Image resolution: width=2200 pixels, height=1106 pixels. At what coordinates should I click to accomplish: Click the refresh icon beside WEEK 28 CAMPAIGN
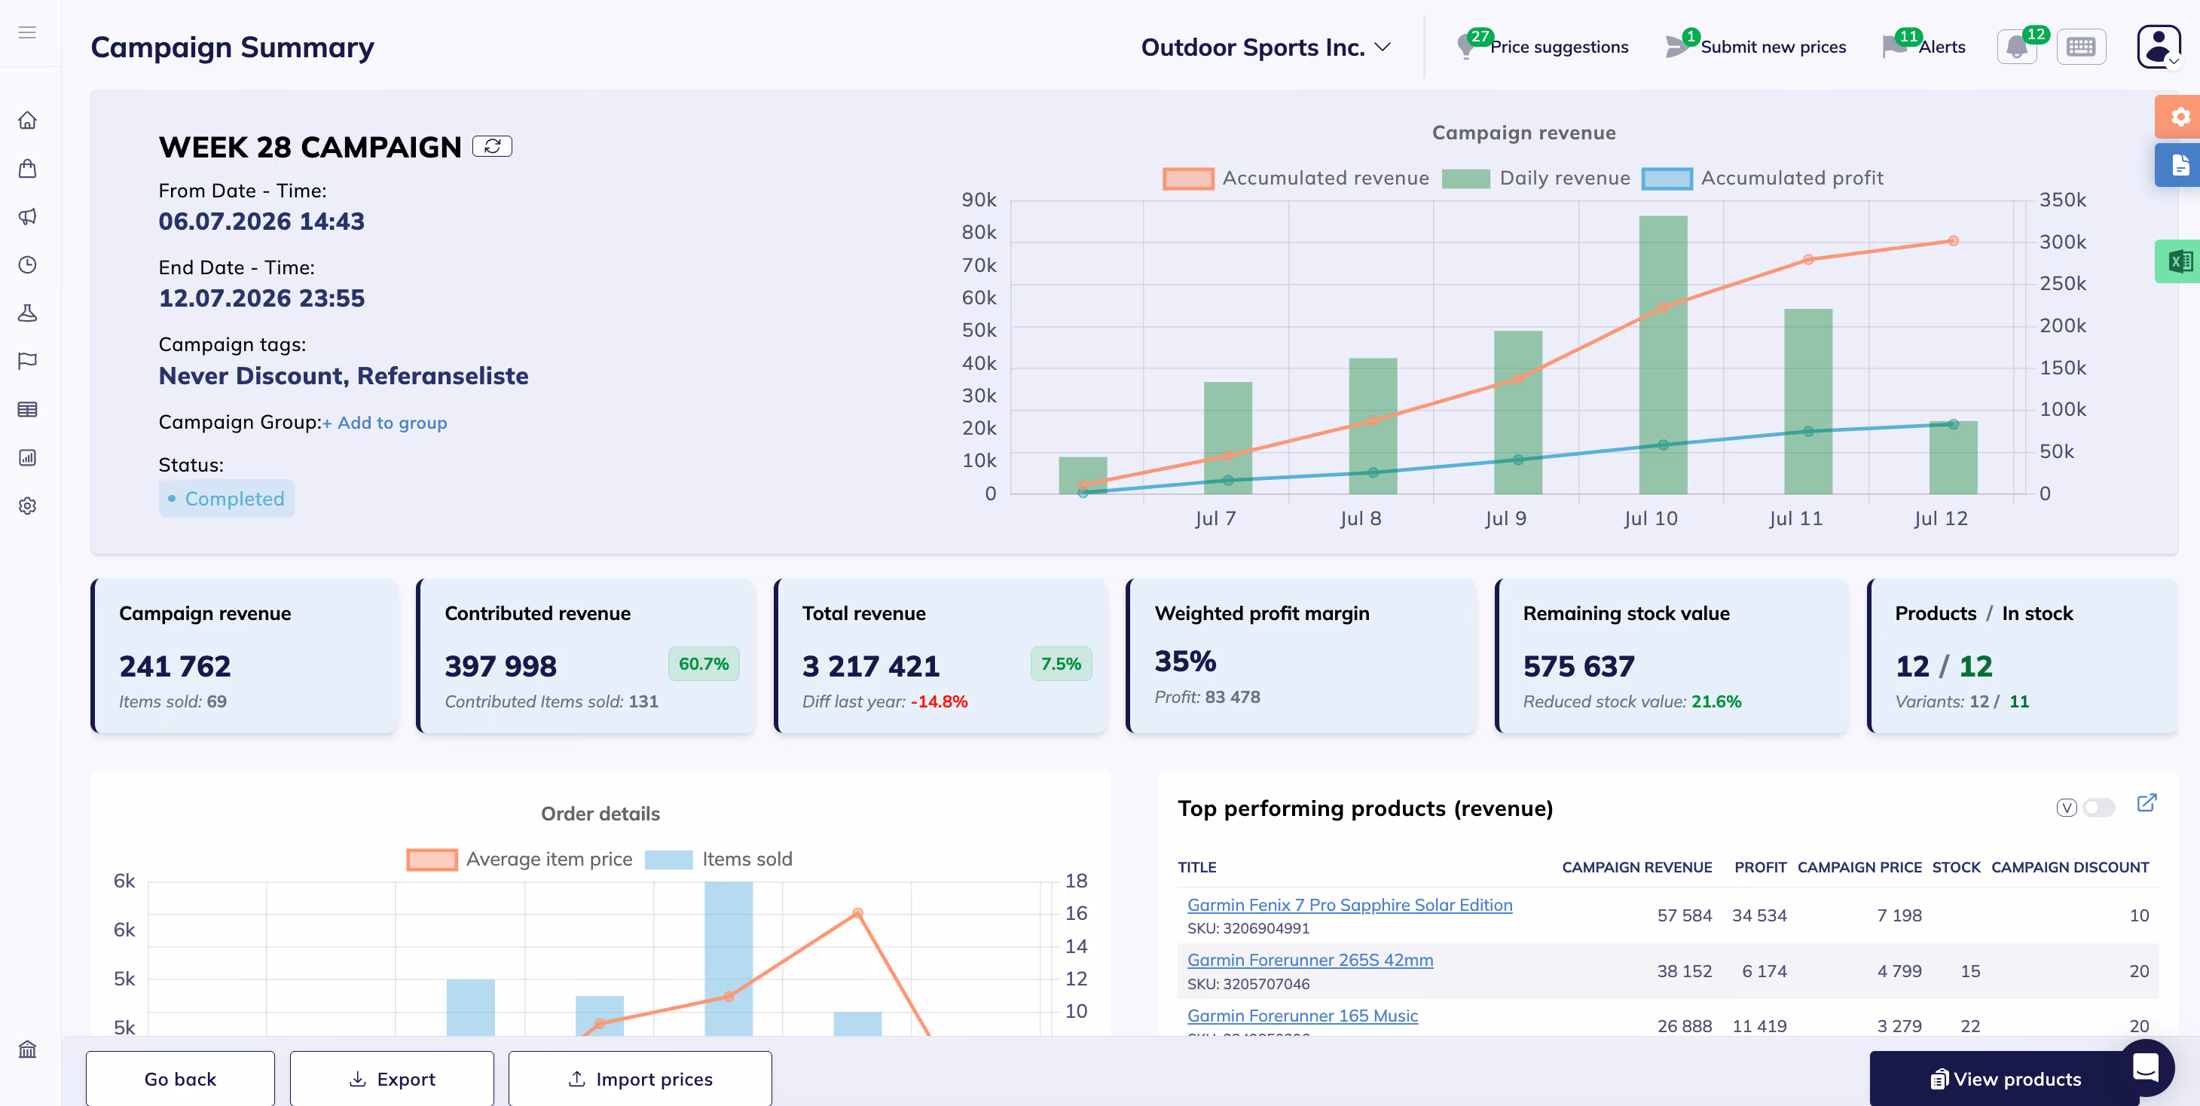pos(492,147)
